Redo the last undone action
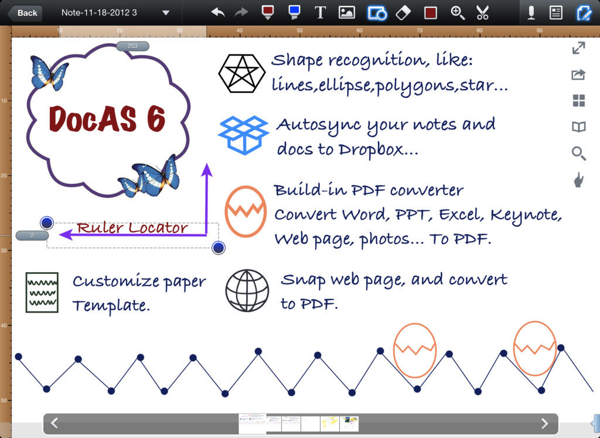 (241, 13)
